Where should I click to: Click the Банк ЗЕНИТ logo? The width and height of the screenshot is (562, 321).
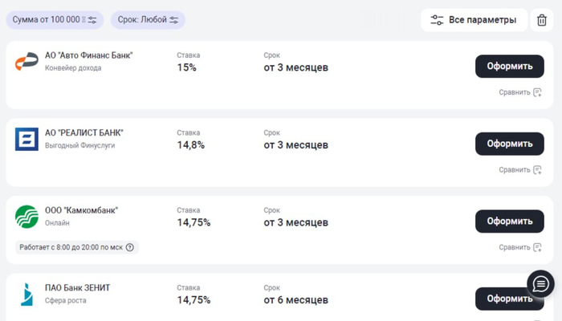pyautogui.click(x=27, y=294)
